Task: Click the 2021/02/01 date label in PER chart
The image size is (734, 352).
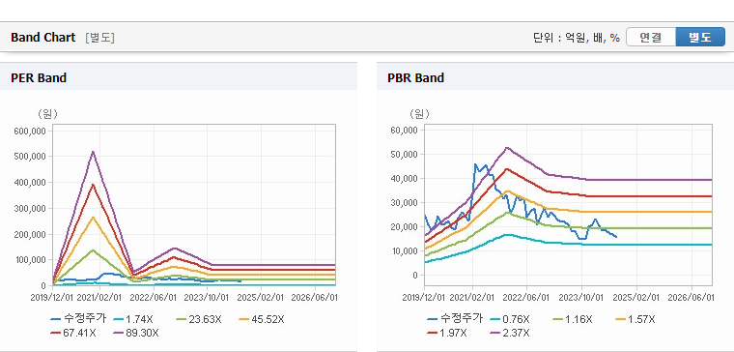Action: [99, 298]
